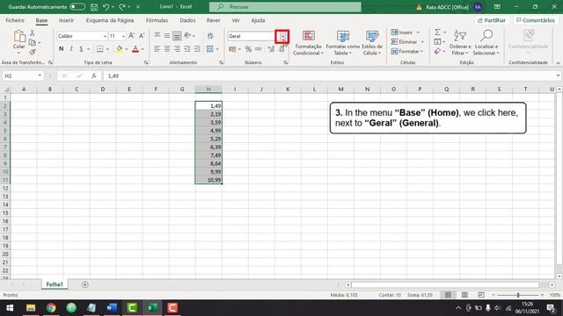Apply the yellow fill color

[x=120, y=49]
